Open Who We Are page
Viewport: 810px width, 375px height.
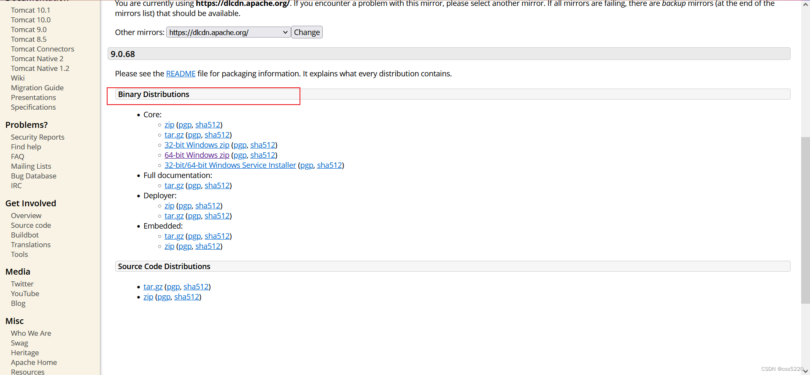tap(31, 333)
